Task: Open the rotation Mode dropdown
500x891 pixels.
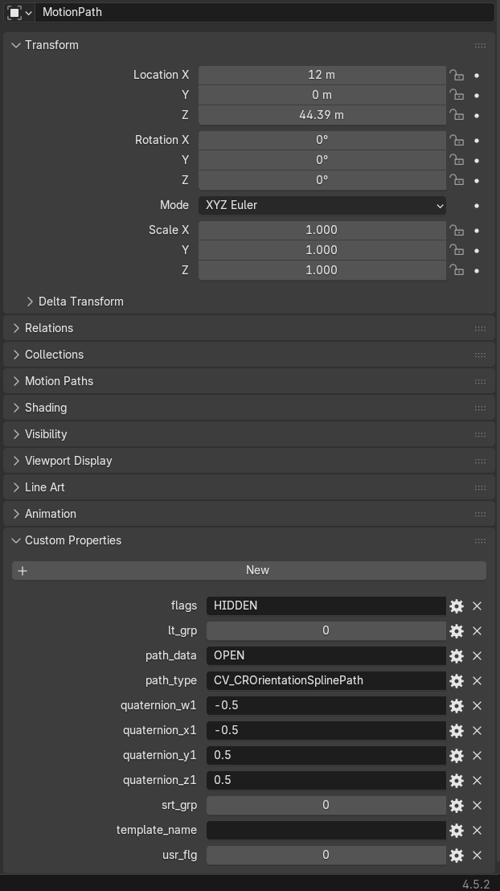Action: pyautogui.click(x=322, y=205)
